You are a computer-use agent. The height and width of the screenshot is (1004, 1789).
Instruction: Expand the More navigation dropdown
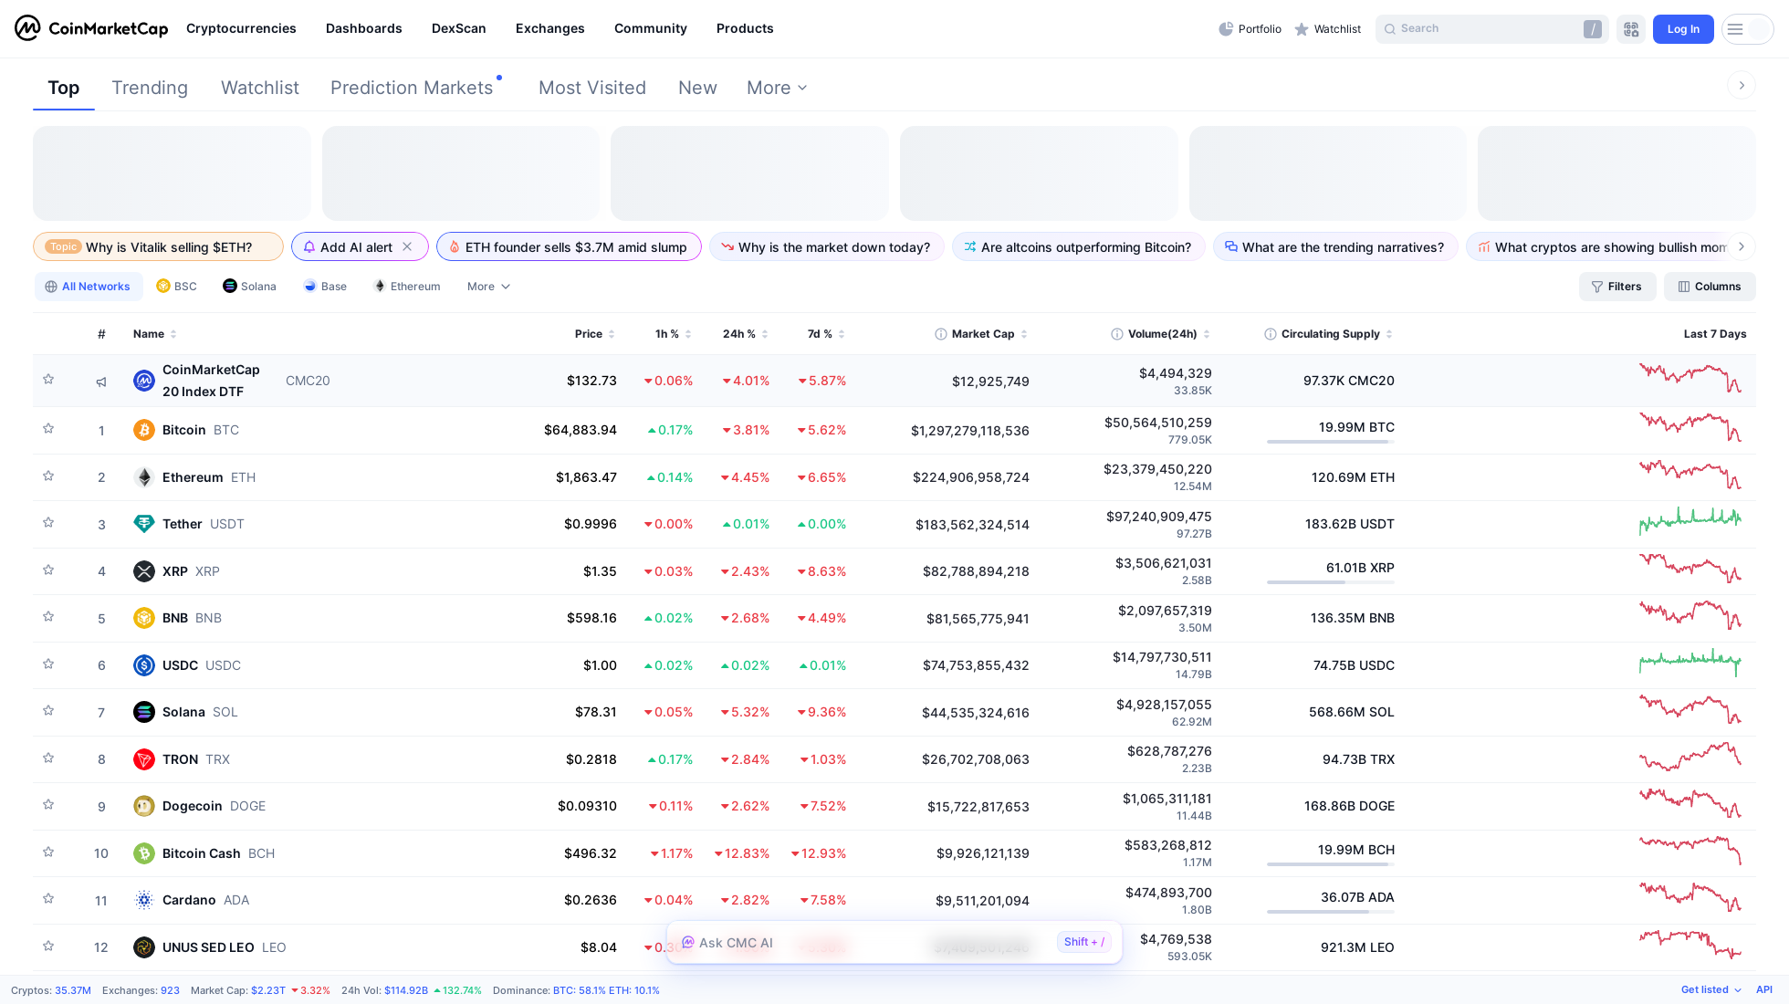775,88
